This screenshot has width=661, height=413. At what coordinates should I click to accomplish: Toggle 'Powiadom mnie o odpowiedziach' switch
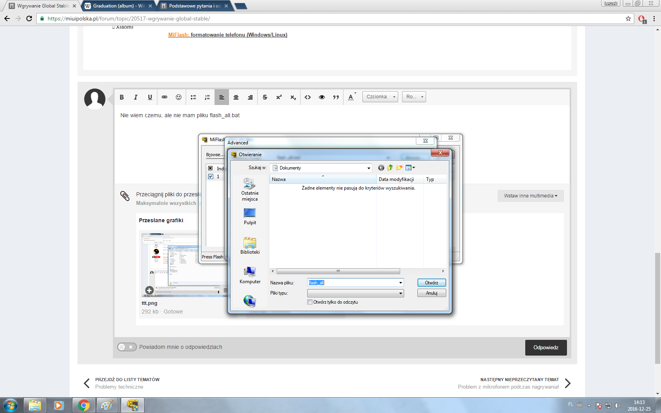click(127, 347)
